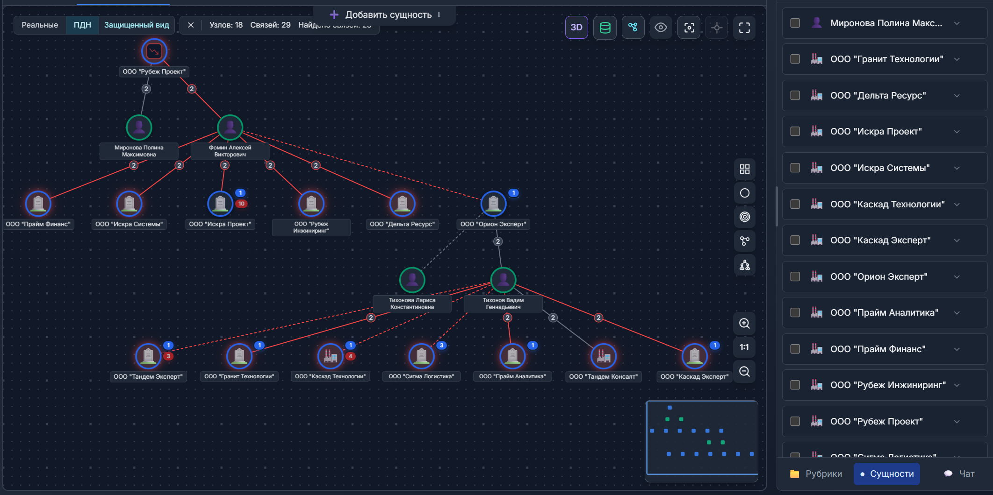Tick the checkbox next to ООО "Орион Эксперт"

795,276
